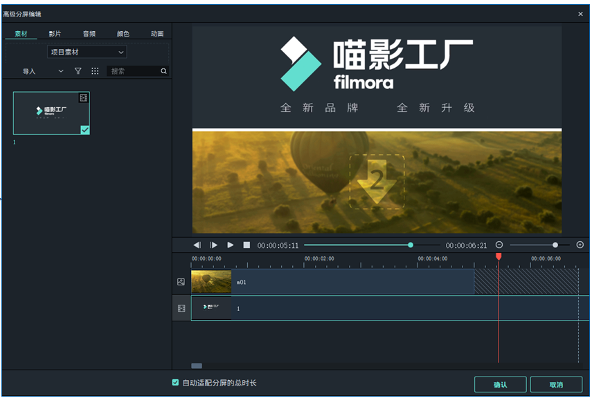Stop the preview playback
The image size is (592, 398).
coord(246,245)
